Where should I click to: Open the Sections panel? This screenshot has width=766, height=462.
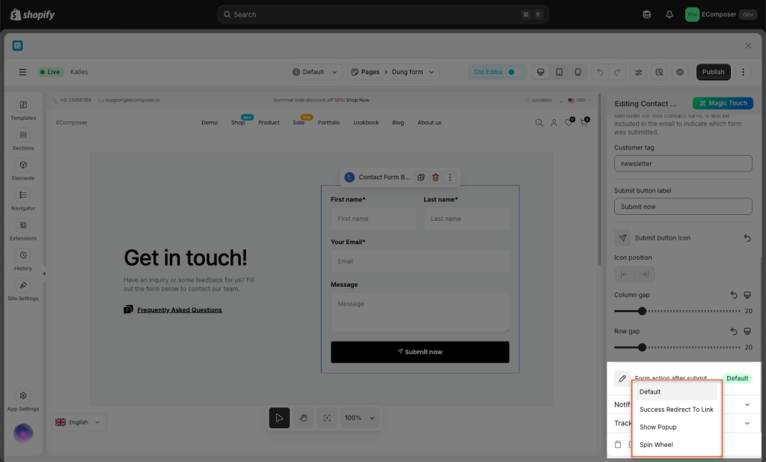tap(23, 139)
